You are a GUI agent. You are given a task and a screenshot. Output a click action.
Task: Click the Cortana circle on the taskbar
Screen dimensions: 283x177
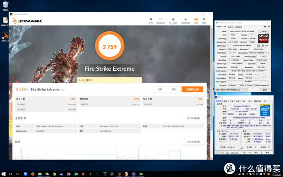pyautogui.click(x=11, y=174)
